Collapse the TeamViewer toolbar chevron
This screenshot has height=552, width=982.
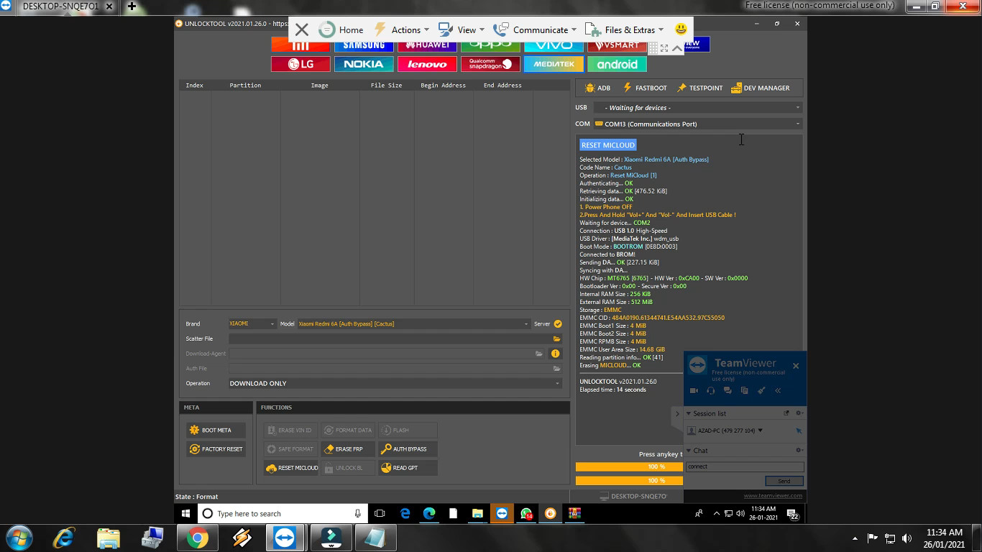(x=677, y=48)
